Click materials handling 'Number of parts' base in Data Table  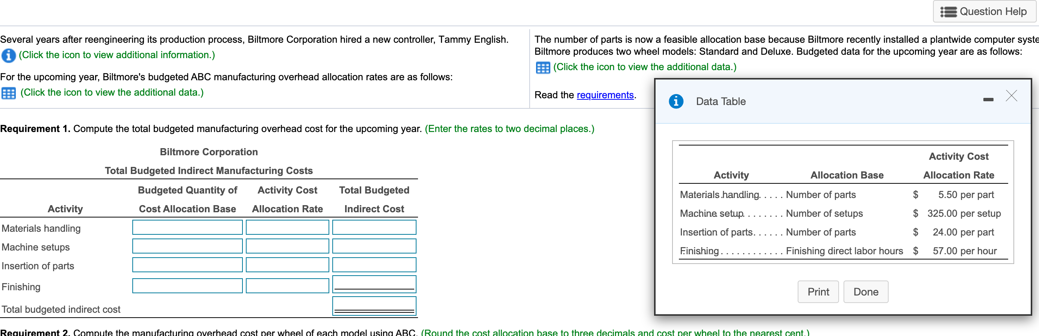coord(820,195)
